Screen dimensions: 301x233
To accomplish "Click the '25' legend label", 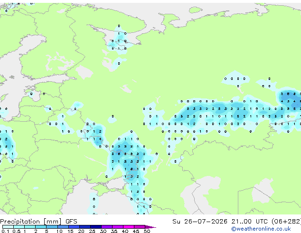I will [92, 231].
